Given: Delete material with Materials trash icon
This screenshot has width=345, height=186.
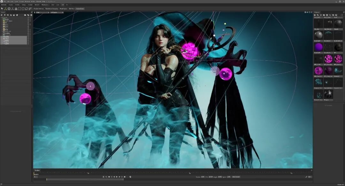Looking at the screenshot, I should pos(327,15).
